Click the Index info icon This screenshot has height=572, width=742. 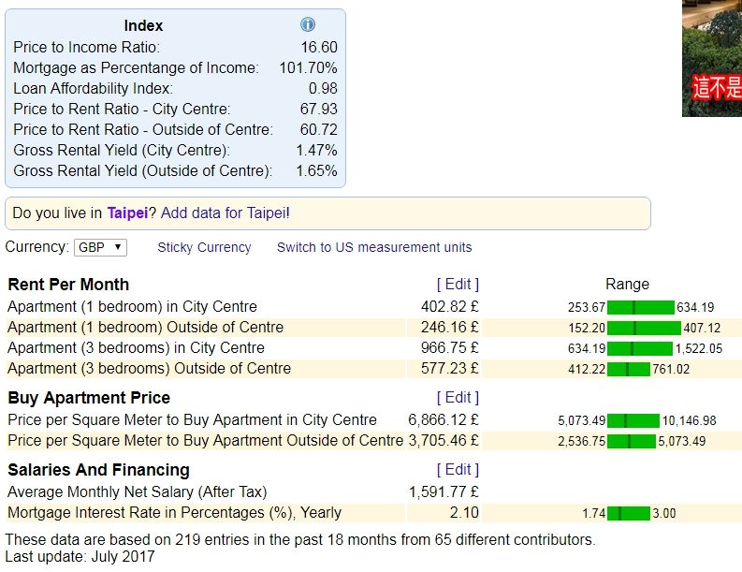point(308,25)
